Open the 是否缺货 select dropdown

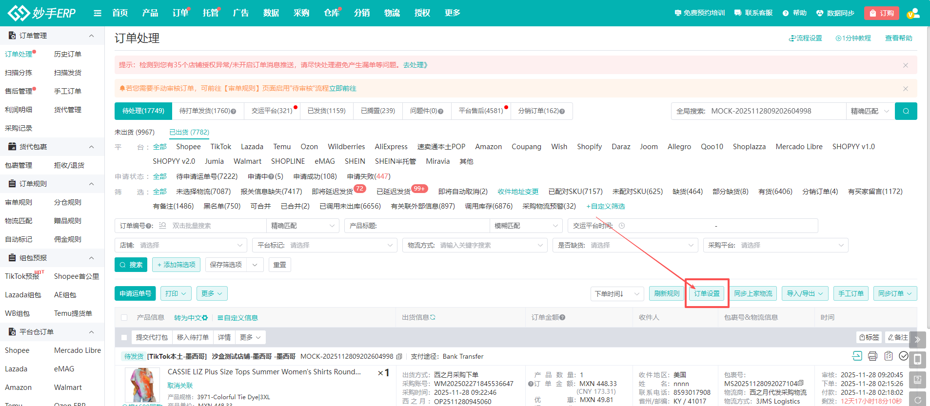(625, 245)
